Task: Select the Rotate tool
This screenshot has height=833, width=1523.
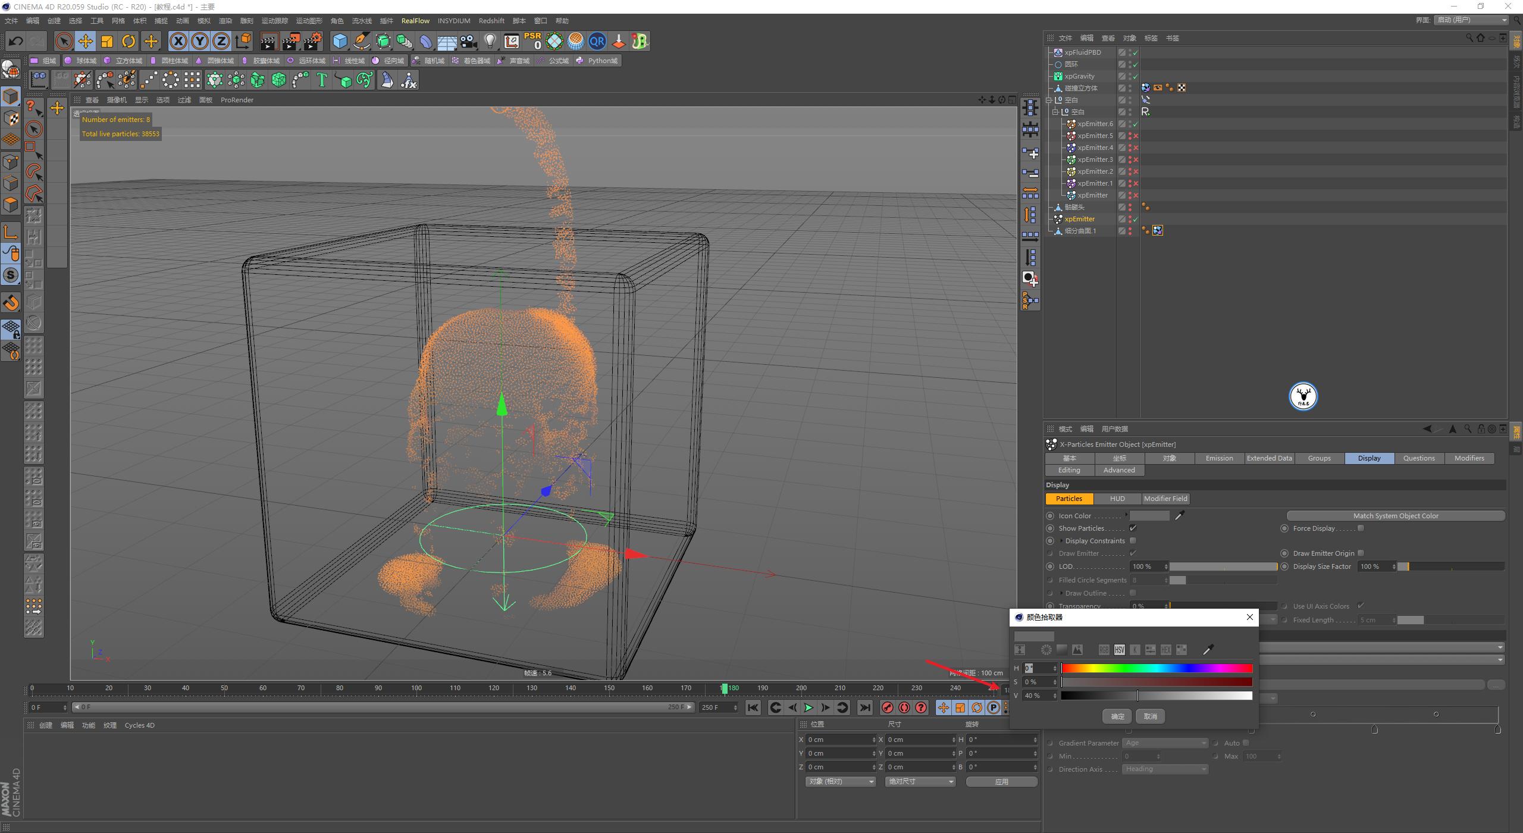Action: [x=129, y=41]
